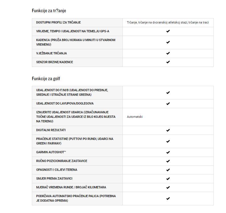Click checkmark for Digitalni rezultati
226x213 pixels.
click(x=168, y=130)
